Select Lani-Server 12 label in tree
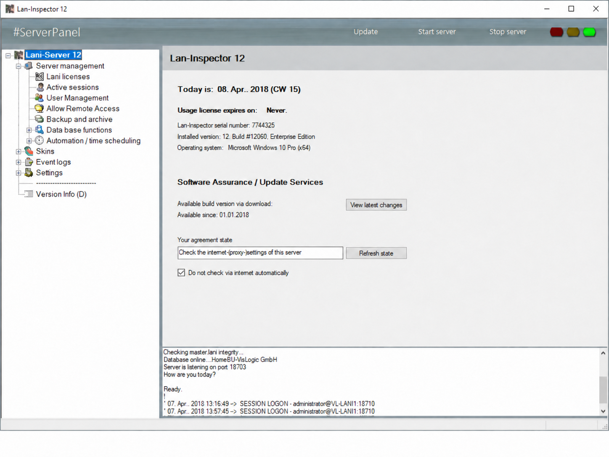The image size is (609, 457). pos(53,55)
